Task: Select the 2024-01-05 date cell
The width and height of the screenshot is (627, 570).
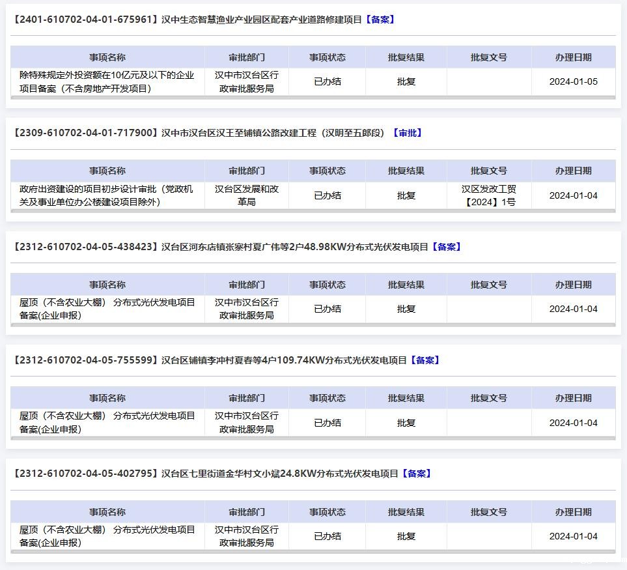Action: pyautogui.click(x=573, y=82)
